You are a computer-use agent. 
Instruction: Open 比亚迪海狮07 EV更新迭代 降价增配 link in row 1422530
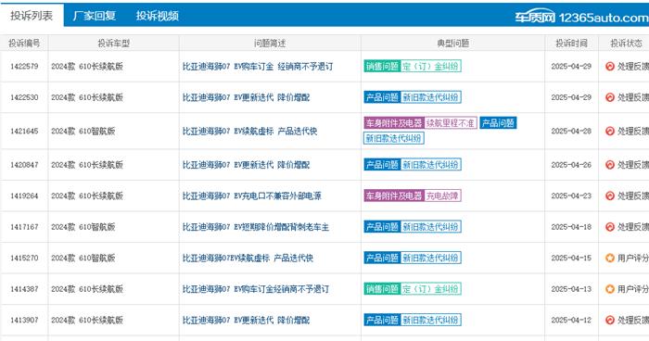(246, 97)
